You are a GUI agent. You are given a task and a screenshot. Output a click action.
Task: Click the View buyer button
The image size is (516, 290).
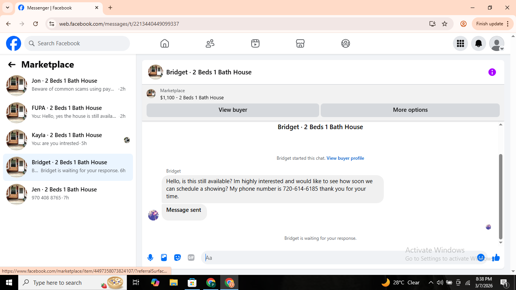click(233, 110)
